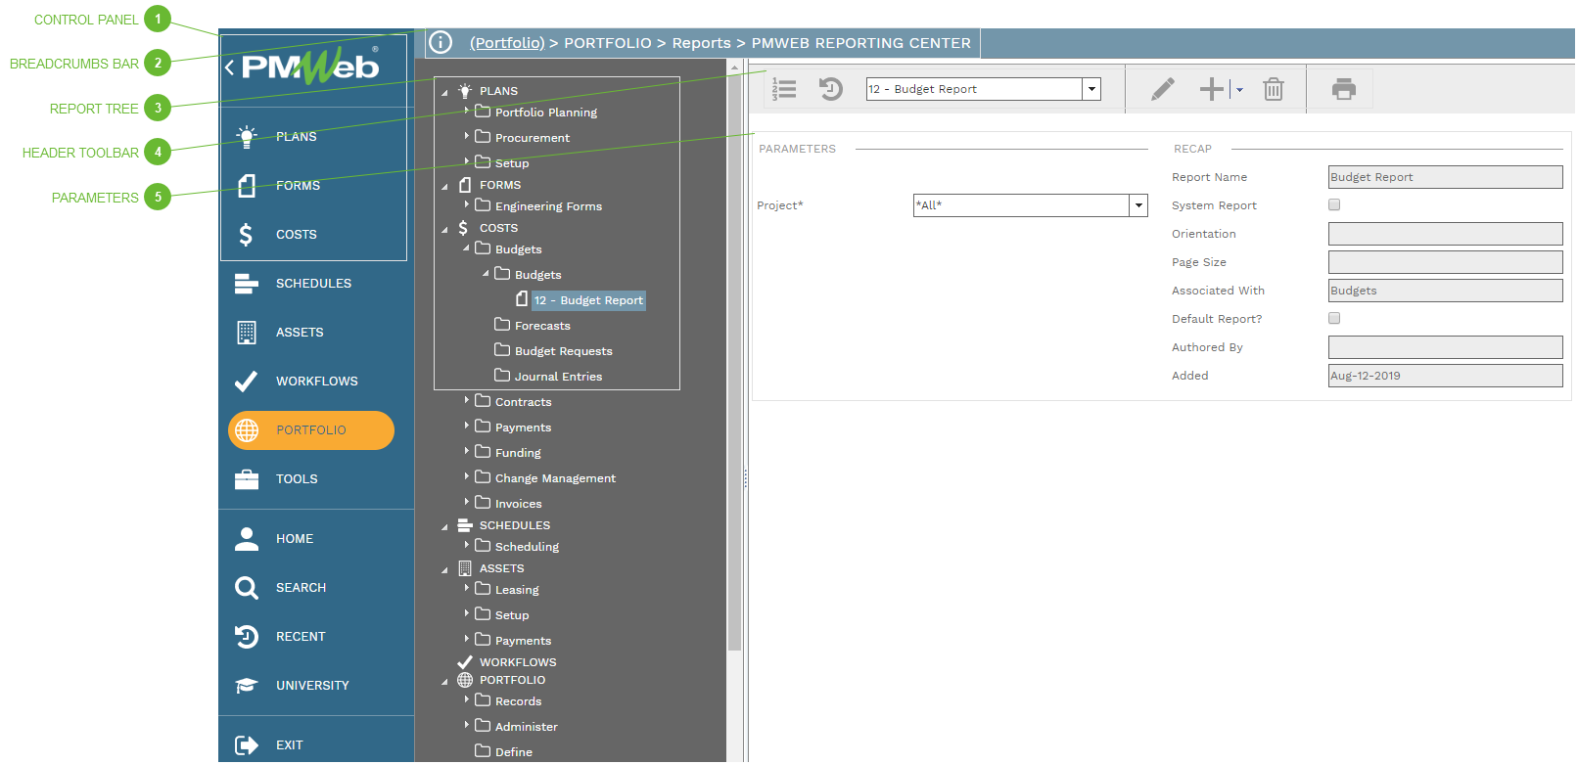The height and width of the screenshot is (765, 1578).
Task: Click the info icon in breadcrumbs bar
Action: (441, 43)
